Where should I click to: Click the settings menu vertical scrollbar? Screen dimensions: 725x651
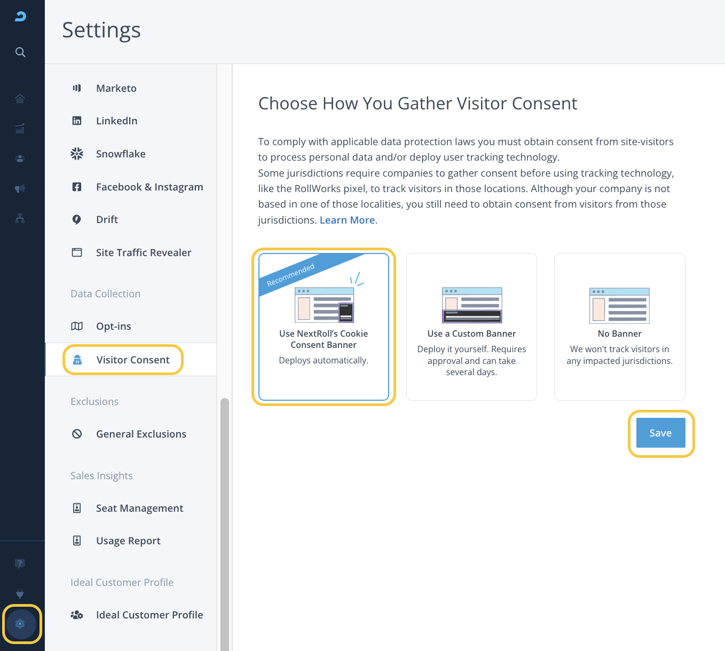[x=225, y=523]
